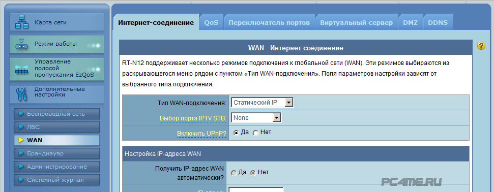Click the IP address input field
This screenshot has width=494, height=192.
point(256,190)
